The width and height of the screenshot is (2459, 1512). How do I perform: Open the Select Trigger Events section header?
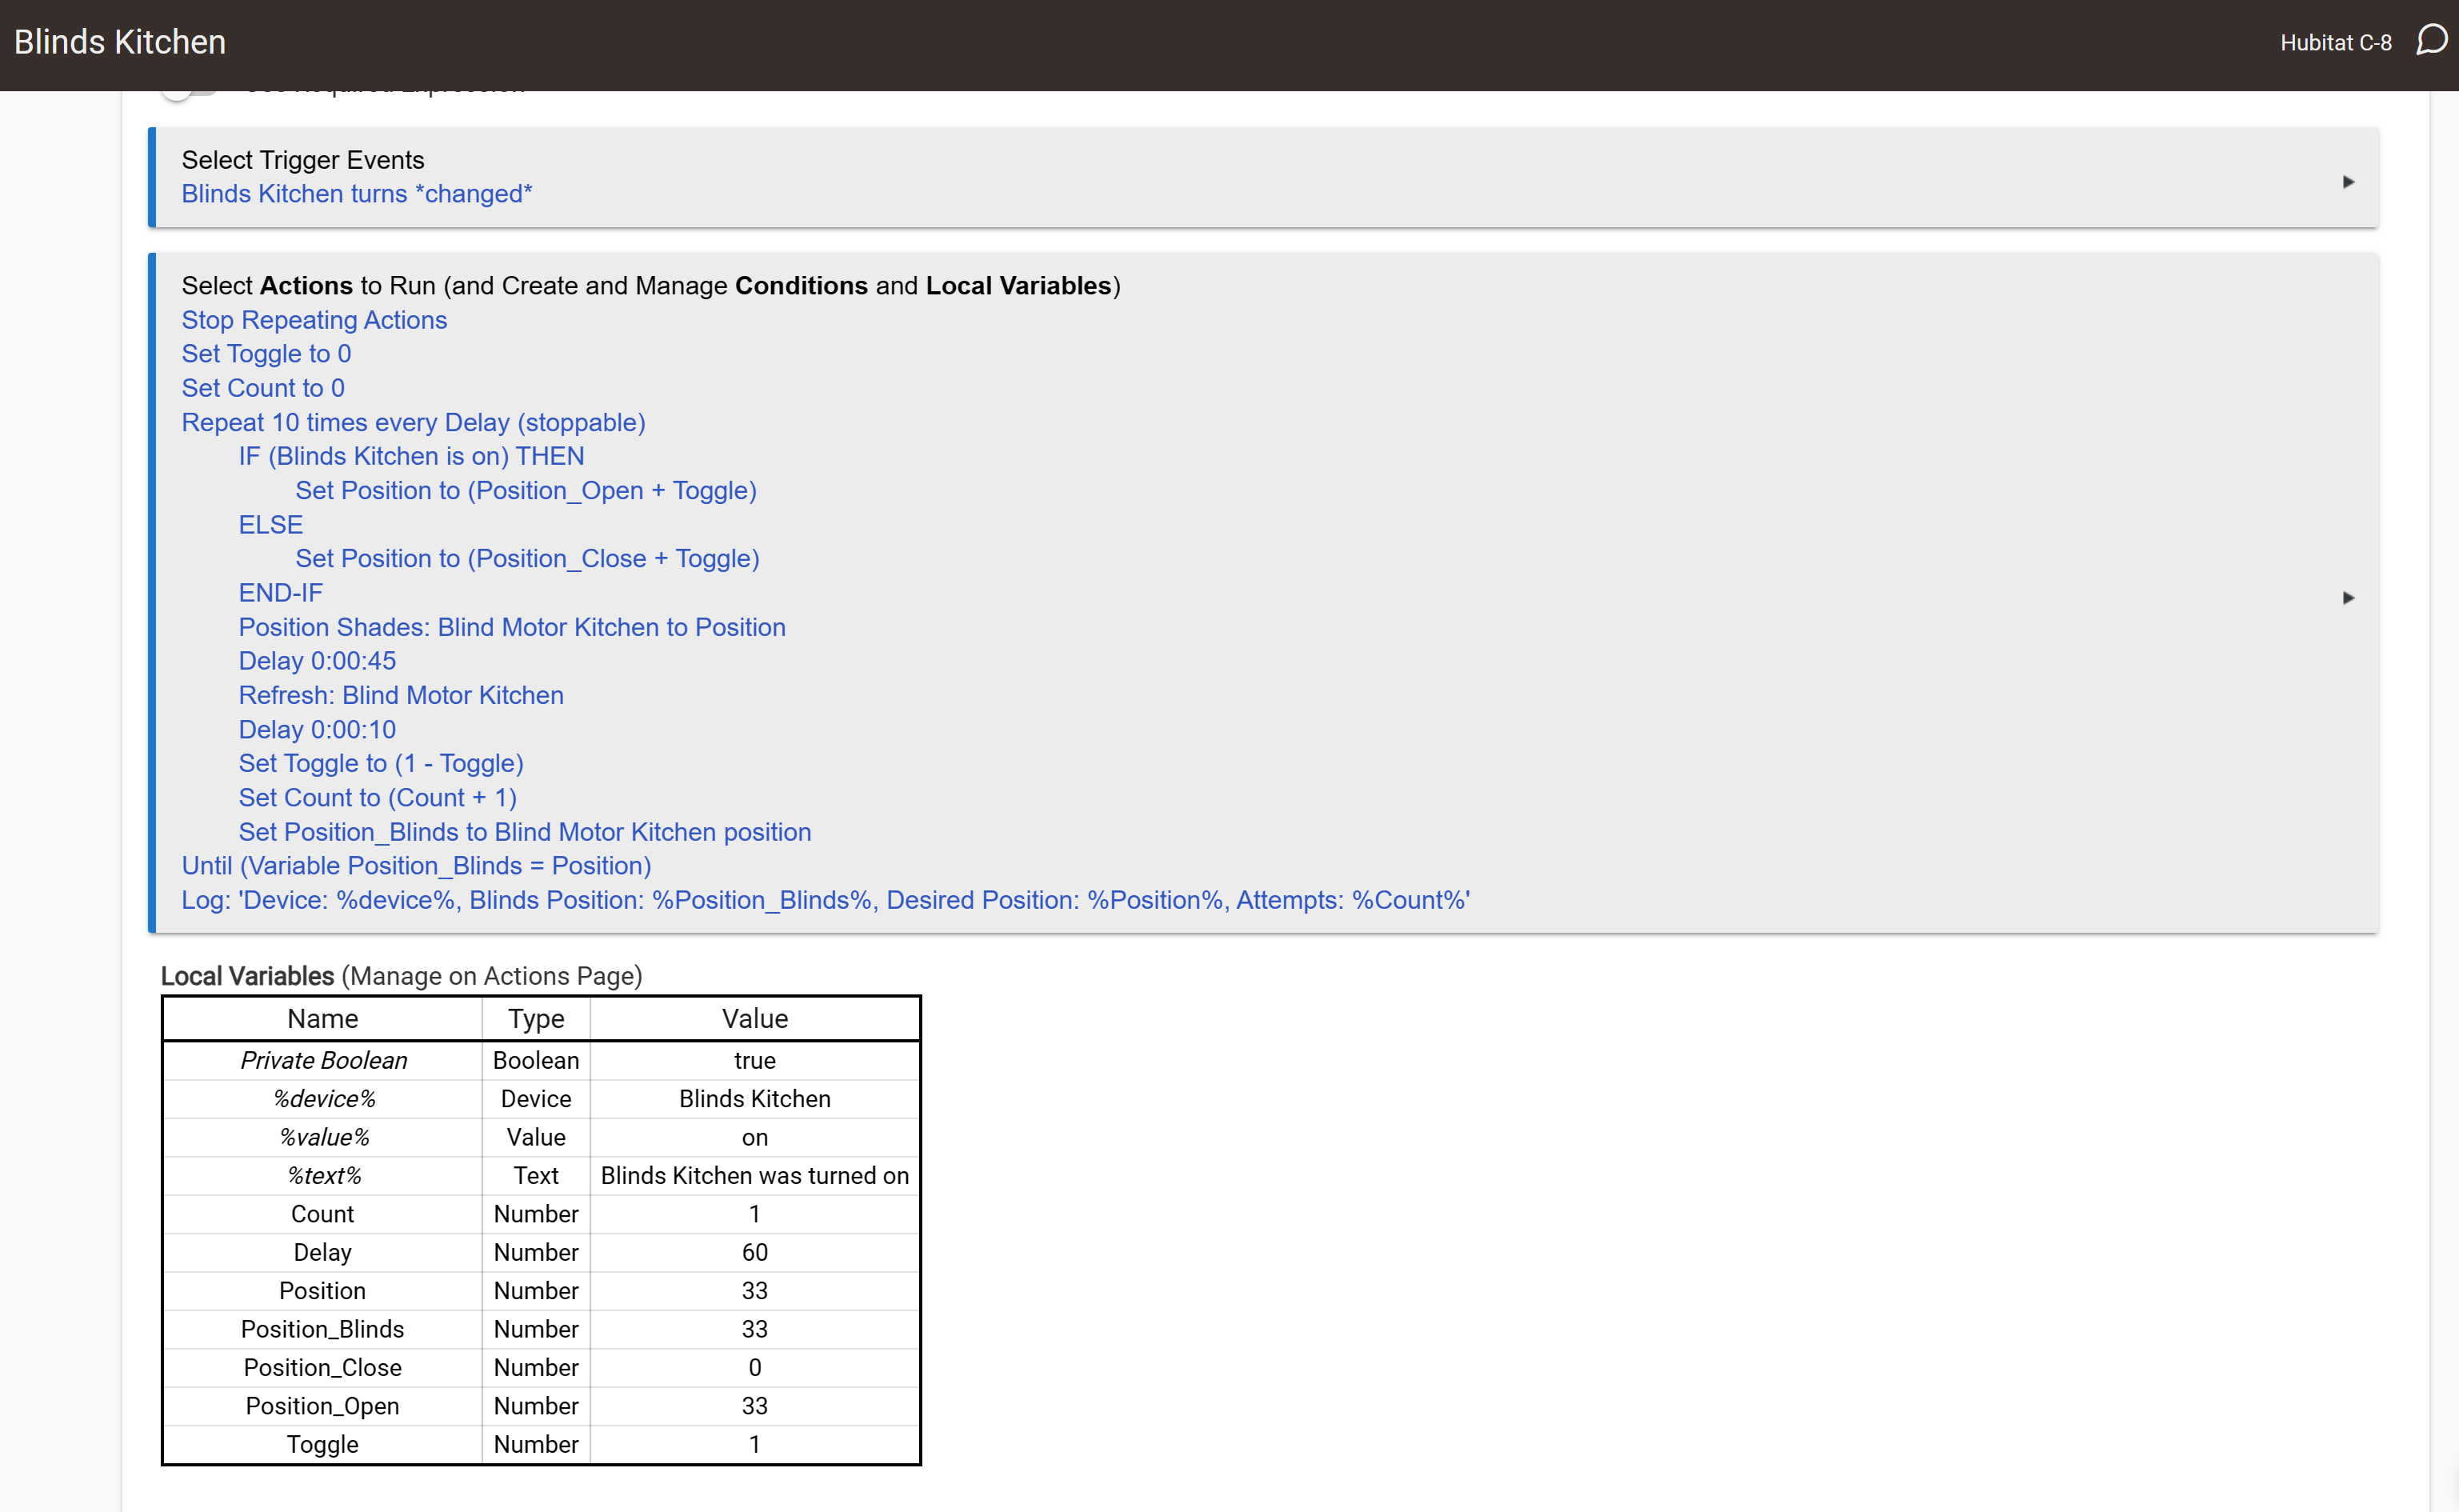[x=303, y=160]
